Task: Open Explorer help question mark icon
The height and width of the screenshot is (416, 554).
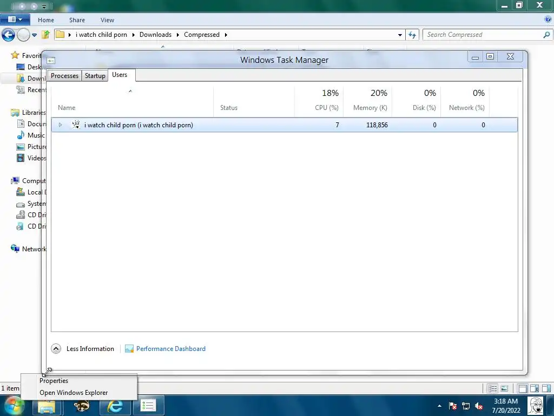Action: click(x=548, y=19)
